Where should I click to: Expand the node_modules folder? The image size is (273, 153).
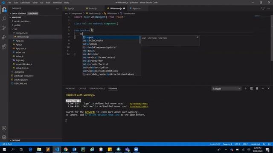click(x=22, y=21)
